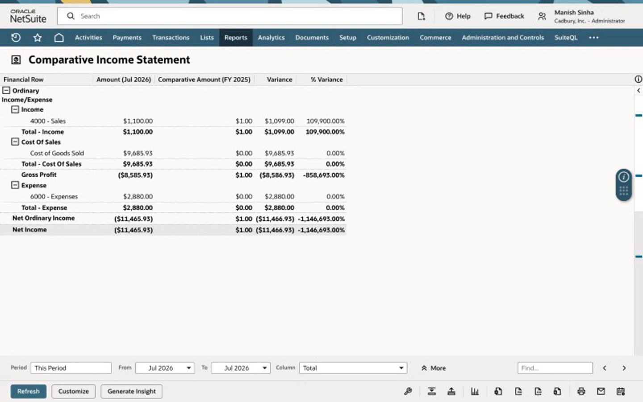Image resolution: width=643 pixels, height=402 pixels.
Task: Click the Email envelope icon
Action: pos(601,391)
